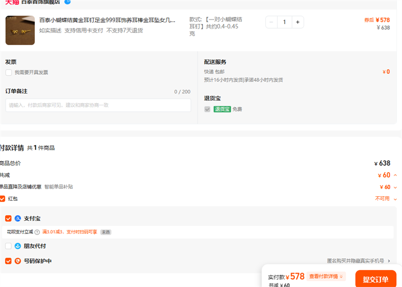Image resolution: width=402 pixels, height=287 pixels.
Task: Submit the order with 提交订单
Action: pos(375,279)
